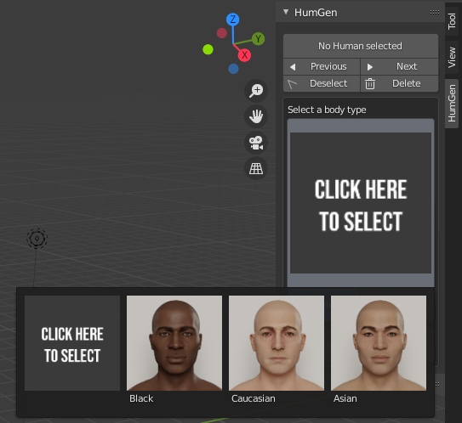Click the Delete button with the trash icon
Viewport: 462px width, 423px height.
pyautogui.click(x=400, y=83)
